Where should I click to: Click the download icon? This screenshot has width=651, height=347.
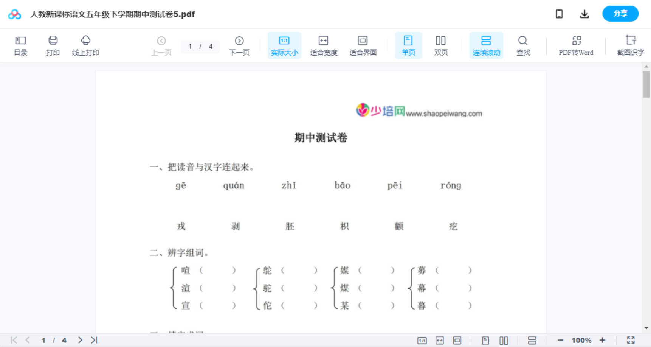[584, 14]
